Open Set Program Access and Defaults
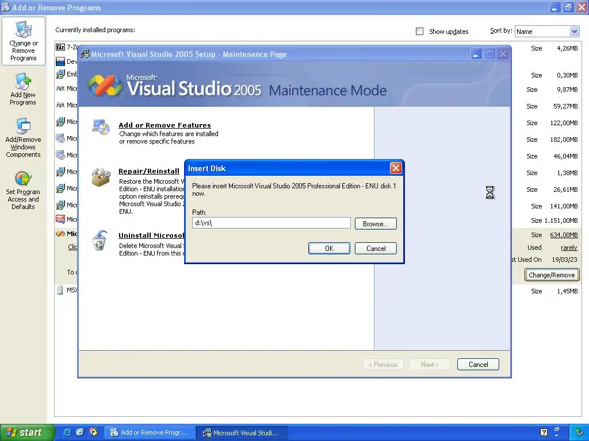 (x=23, y=191)
